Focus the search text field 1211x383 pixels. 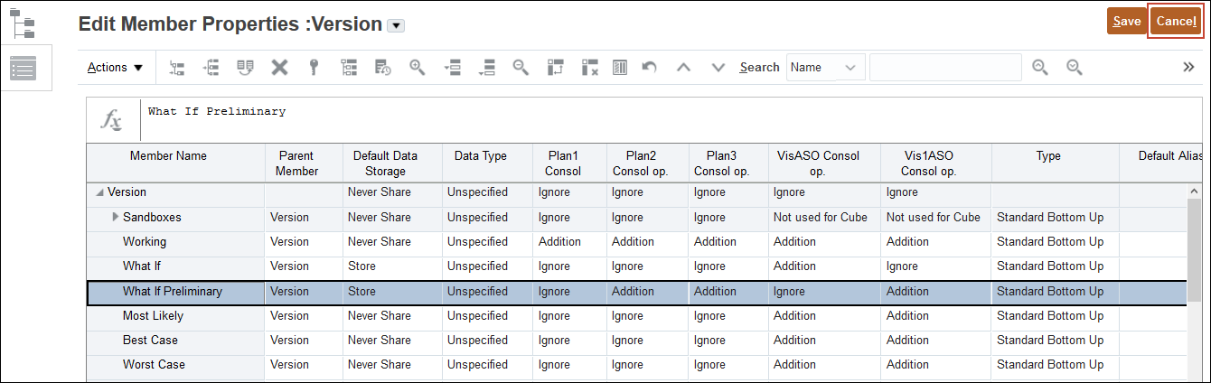coord(945,67)
